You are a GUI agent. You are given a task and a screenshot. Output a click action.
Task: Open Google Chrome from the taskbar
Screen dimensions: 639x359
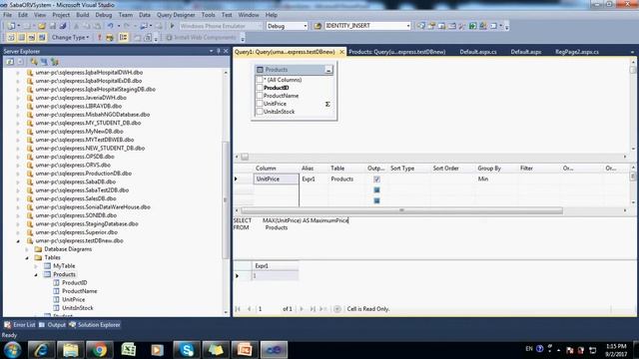(x=99, y=350)
